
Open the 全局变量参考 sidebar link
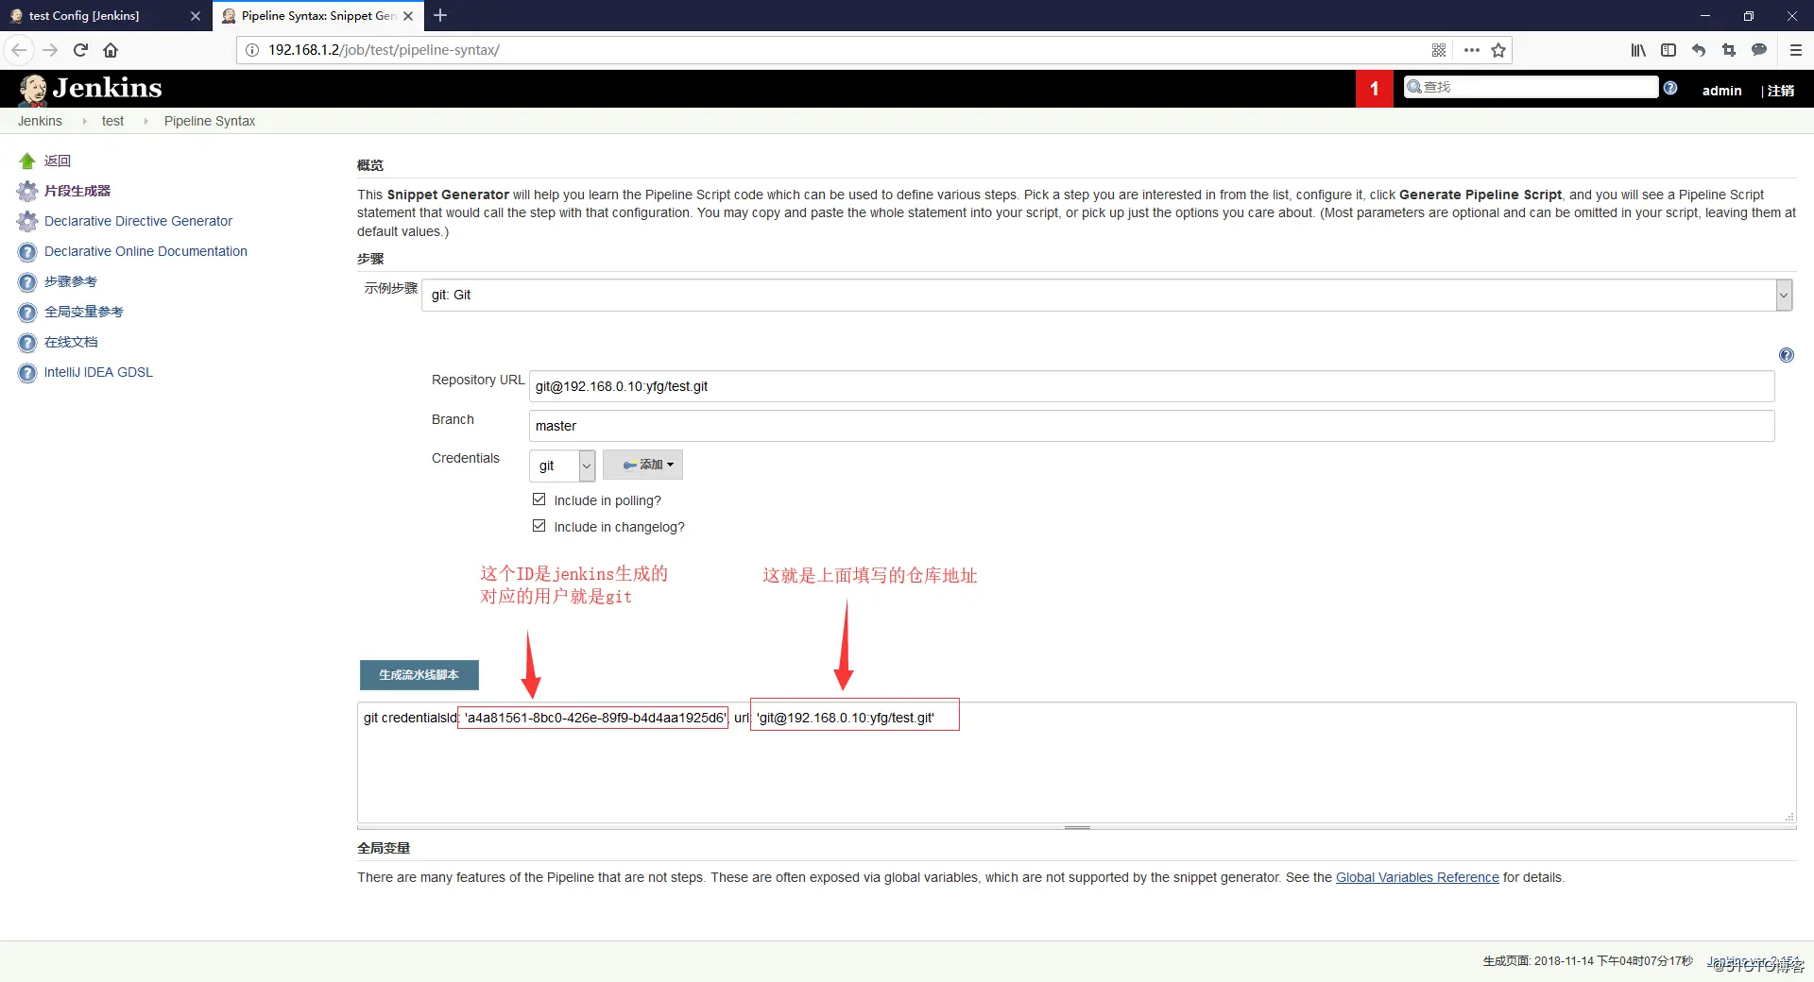(84, 312)
